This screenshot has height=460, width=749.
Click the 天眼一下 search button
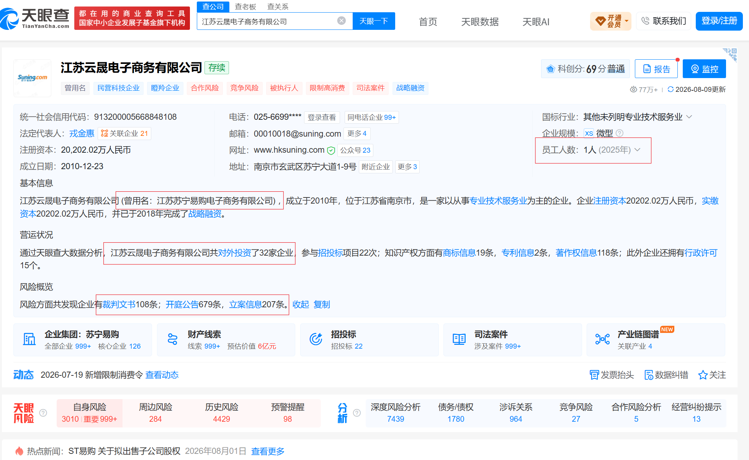tap(374, 21)
